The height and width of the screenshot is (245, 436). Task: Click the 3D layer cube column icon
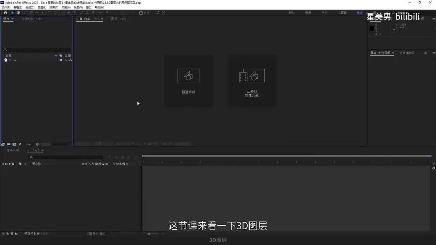click(x=106, y=164)
